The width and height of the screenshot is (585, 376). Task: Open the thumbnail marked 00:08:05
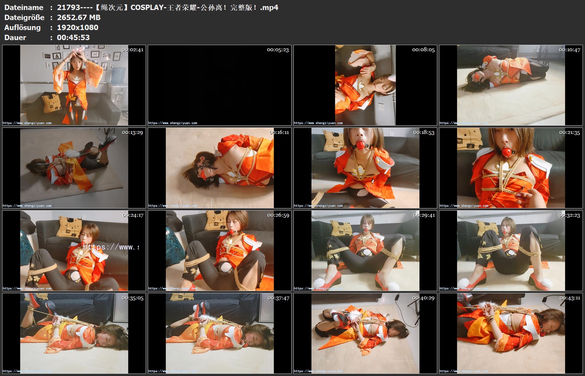(365, 85)
